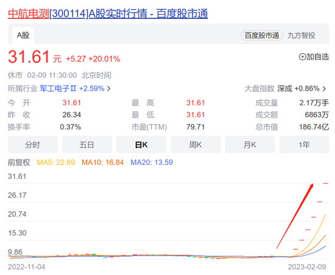This screenshot has height=275, width=335.
Task: Click the MA10: 16.84 indicator
Action: [x=102, y=162]
